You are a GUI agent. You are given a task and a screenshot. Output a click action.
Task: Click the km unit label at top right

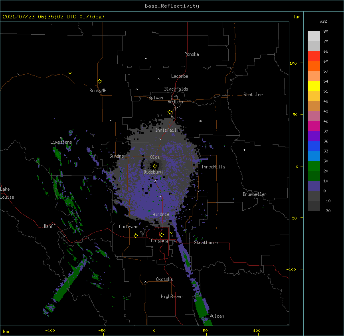pyautogui.click(x=297, y=17)
